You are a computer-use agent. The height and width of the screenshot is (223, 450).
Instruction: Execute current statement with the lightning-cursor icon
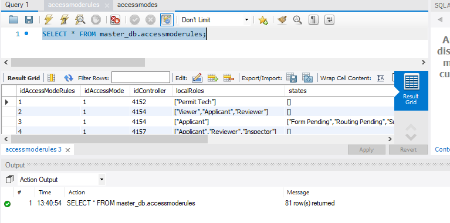coord(65,20)
